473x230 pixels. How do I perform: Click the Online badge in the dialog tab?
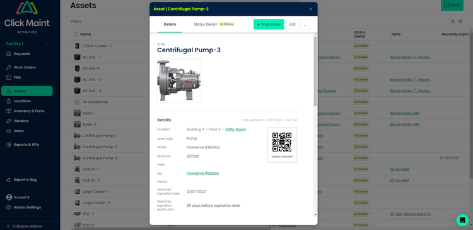point(227,25)
